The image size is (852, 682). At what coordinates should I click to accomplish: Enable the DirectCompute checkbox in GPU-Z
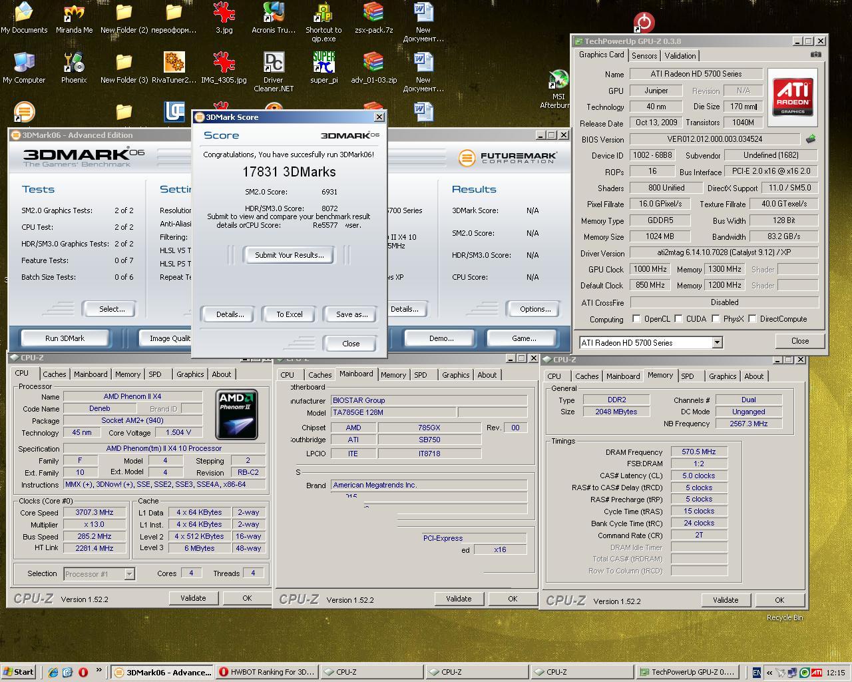pos(752,319)
